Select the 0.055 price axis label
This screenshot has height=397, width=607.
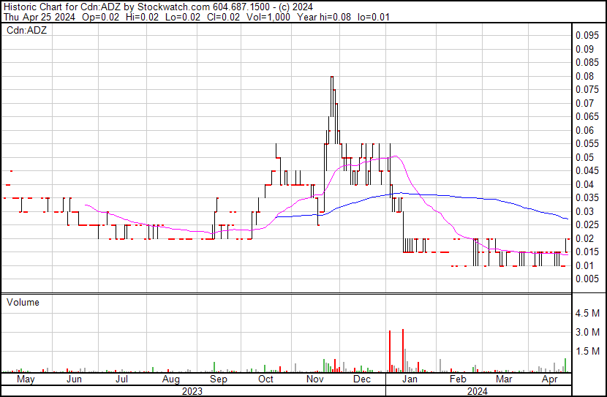click(x=587, y=143)
